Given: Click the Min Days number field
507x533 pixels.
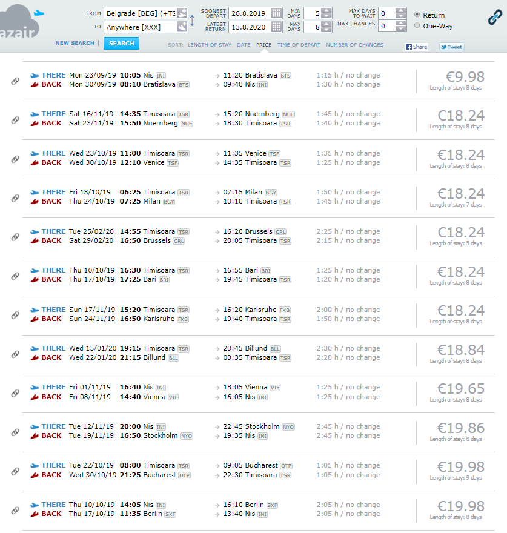Looking at the screenshot, I should point(313,13).
